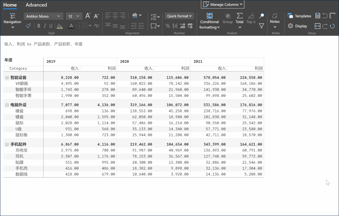
Task: Increase decimal places
Action: click(182, 26)
